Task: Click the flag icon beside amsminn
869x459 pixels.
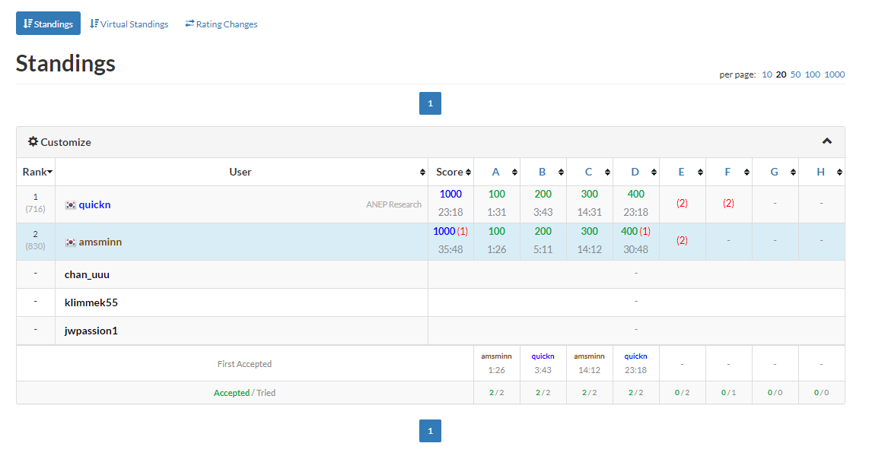Action: point(70,242)
